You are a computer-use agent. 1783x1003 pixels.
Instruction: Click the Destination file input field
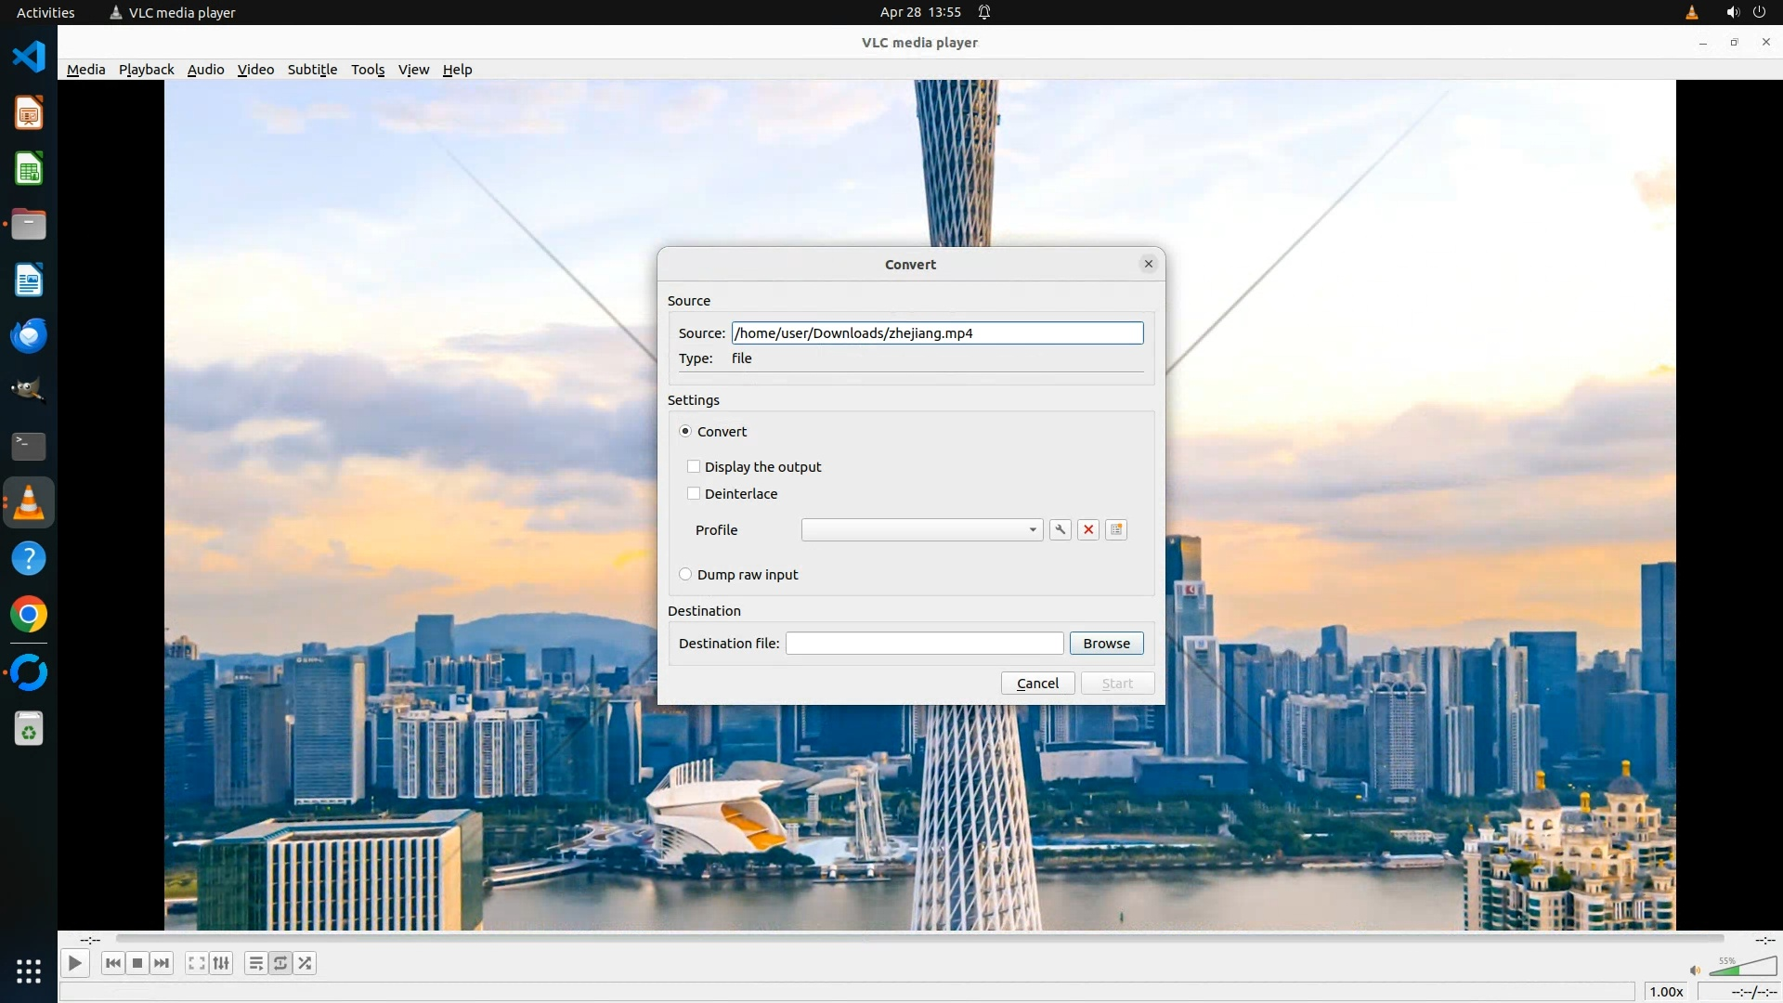pyautogui.click(x=924, y=643)
